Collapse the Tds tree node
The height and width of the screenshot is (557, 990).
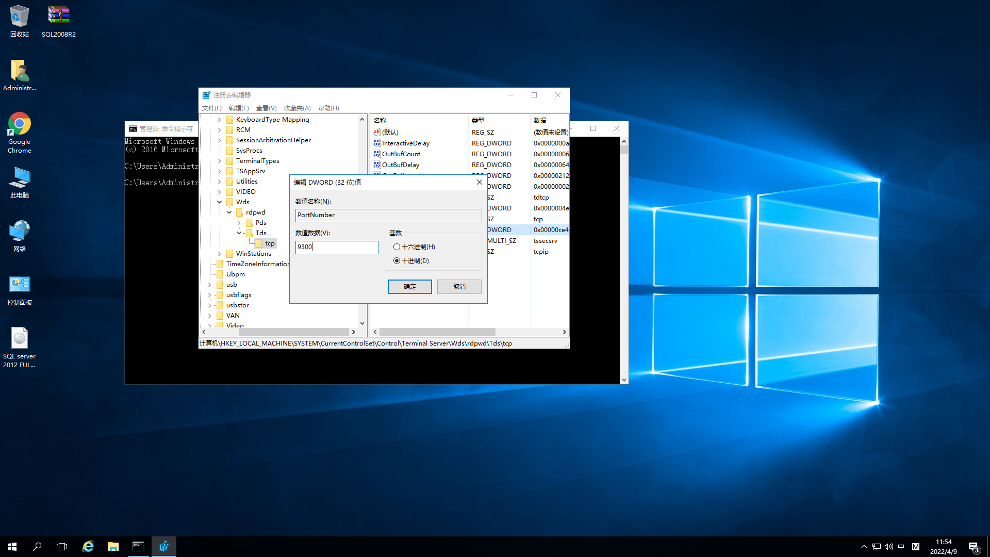tap(239, 233)
